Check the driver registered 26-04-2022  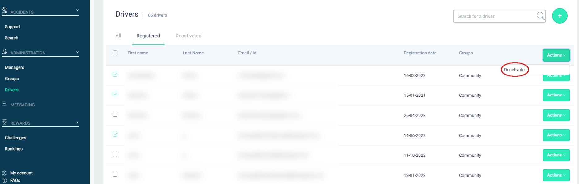point(115,114)
